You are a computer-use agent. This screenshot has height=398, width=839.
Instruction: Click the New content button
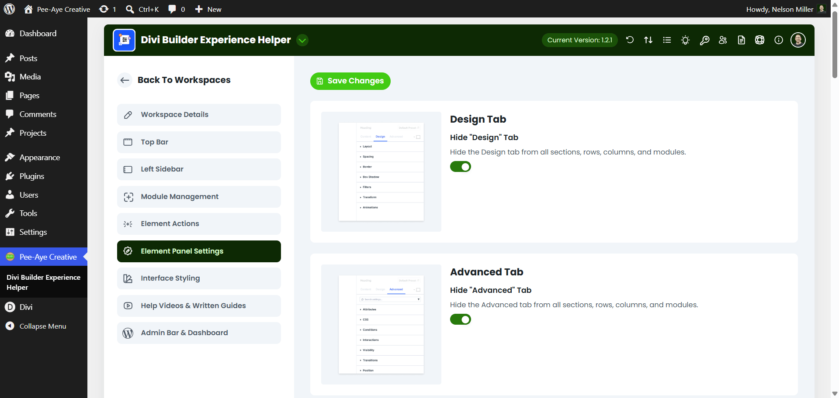208,9
